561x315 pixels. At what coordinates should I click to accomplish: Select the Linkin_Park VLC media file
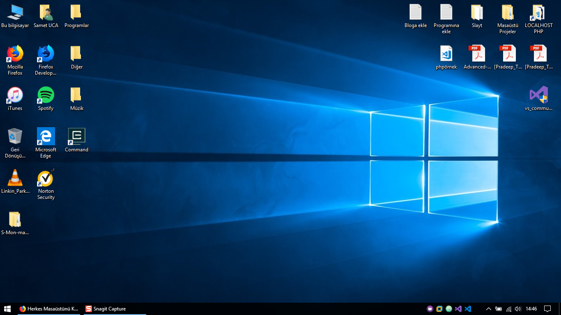(x=15, y=181)
